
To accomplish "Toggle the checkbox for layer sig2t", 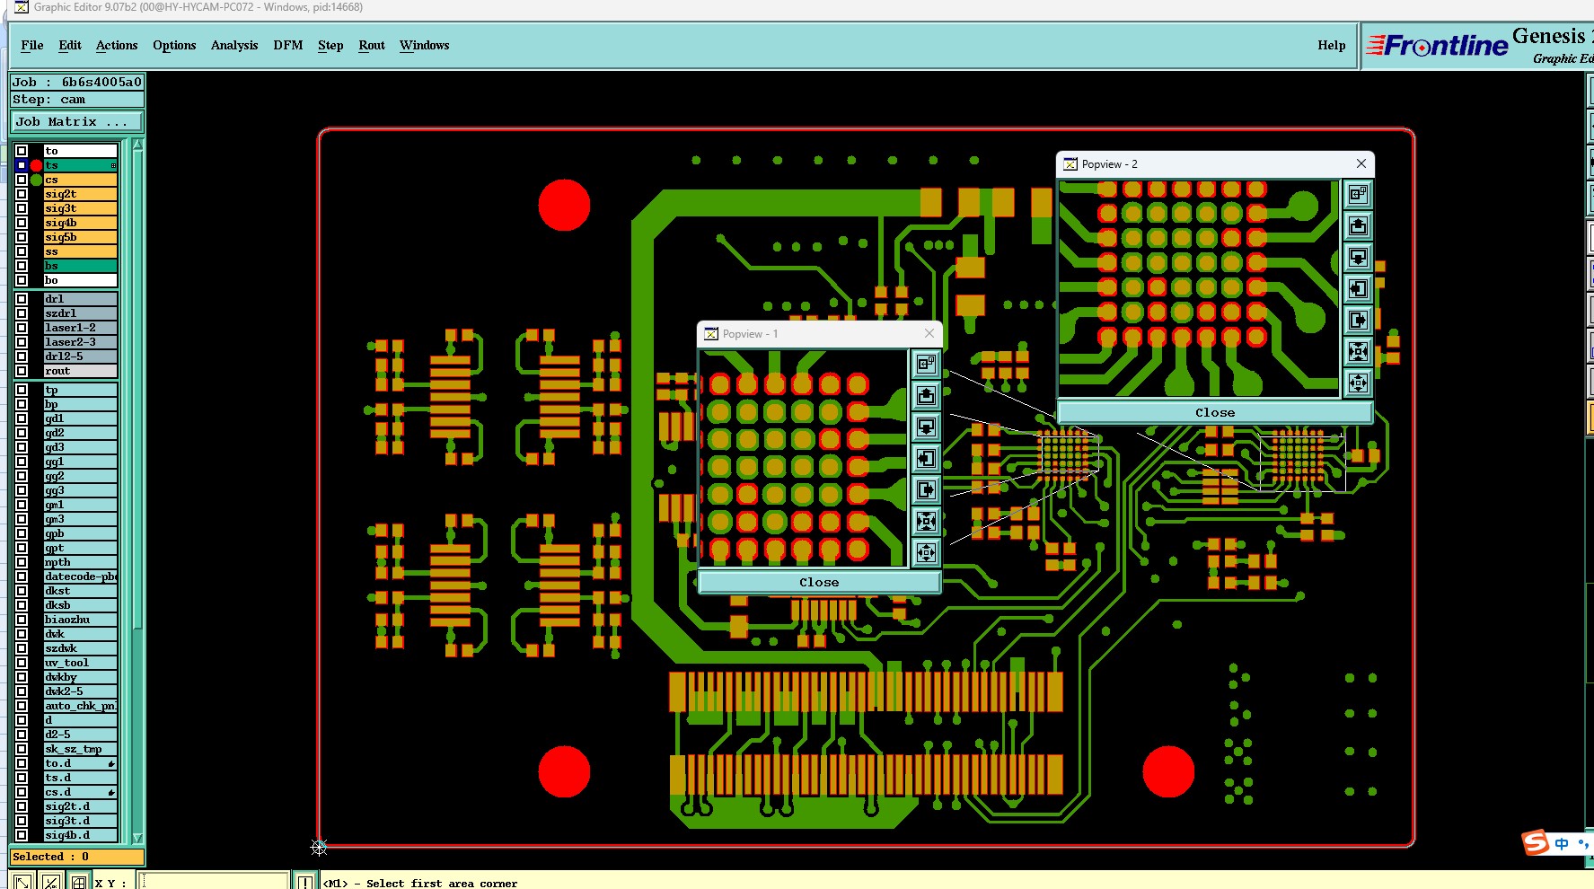I will pos(22,194).
